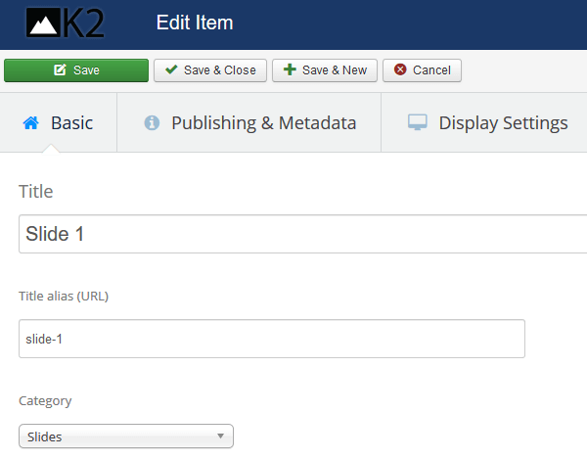Click the info icon beside Publishing & Metadata
Screen dimensions: 587x459
click(152, 123)
